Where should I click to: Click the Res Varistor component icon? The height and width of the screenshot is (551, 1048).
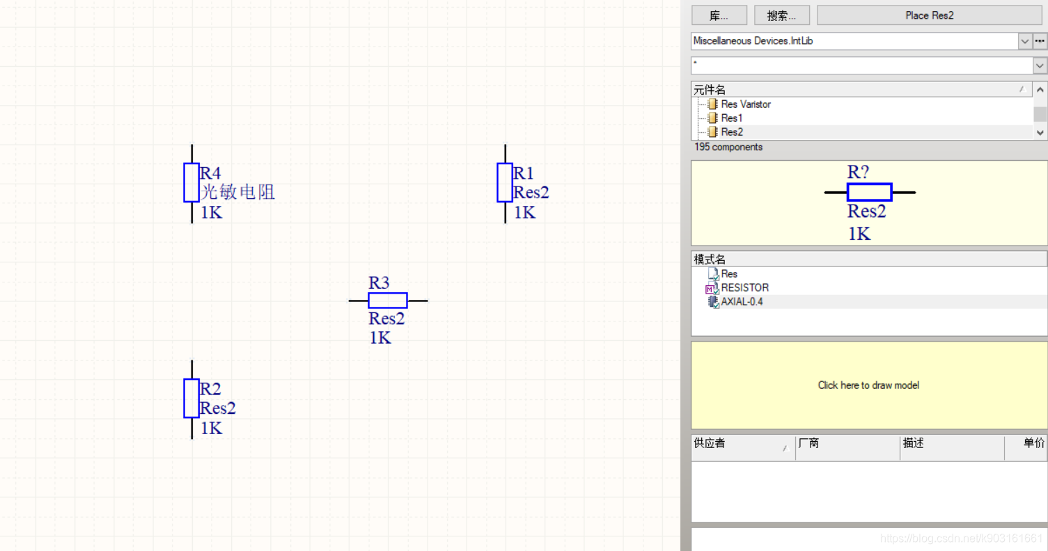click(x=712, y=104)
